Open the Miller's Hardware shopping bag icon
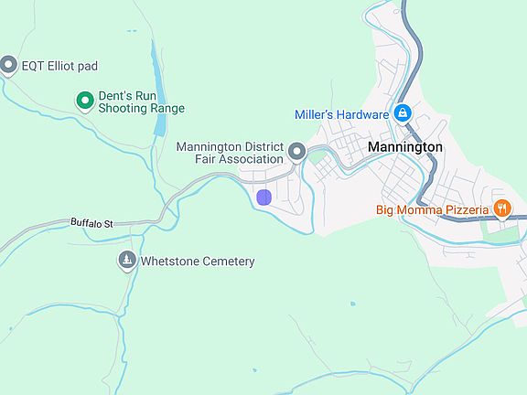Screen dimensions: 527x395 pyautogui.click(x=403, y=114)
